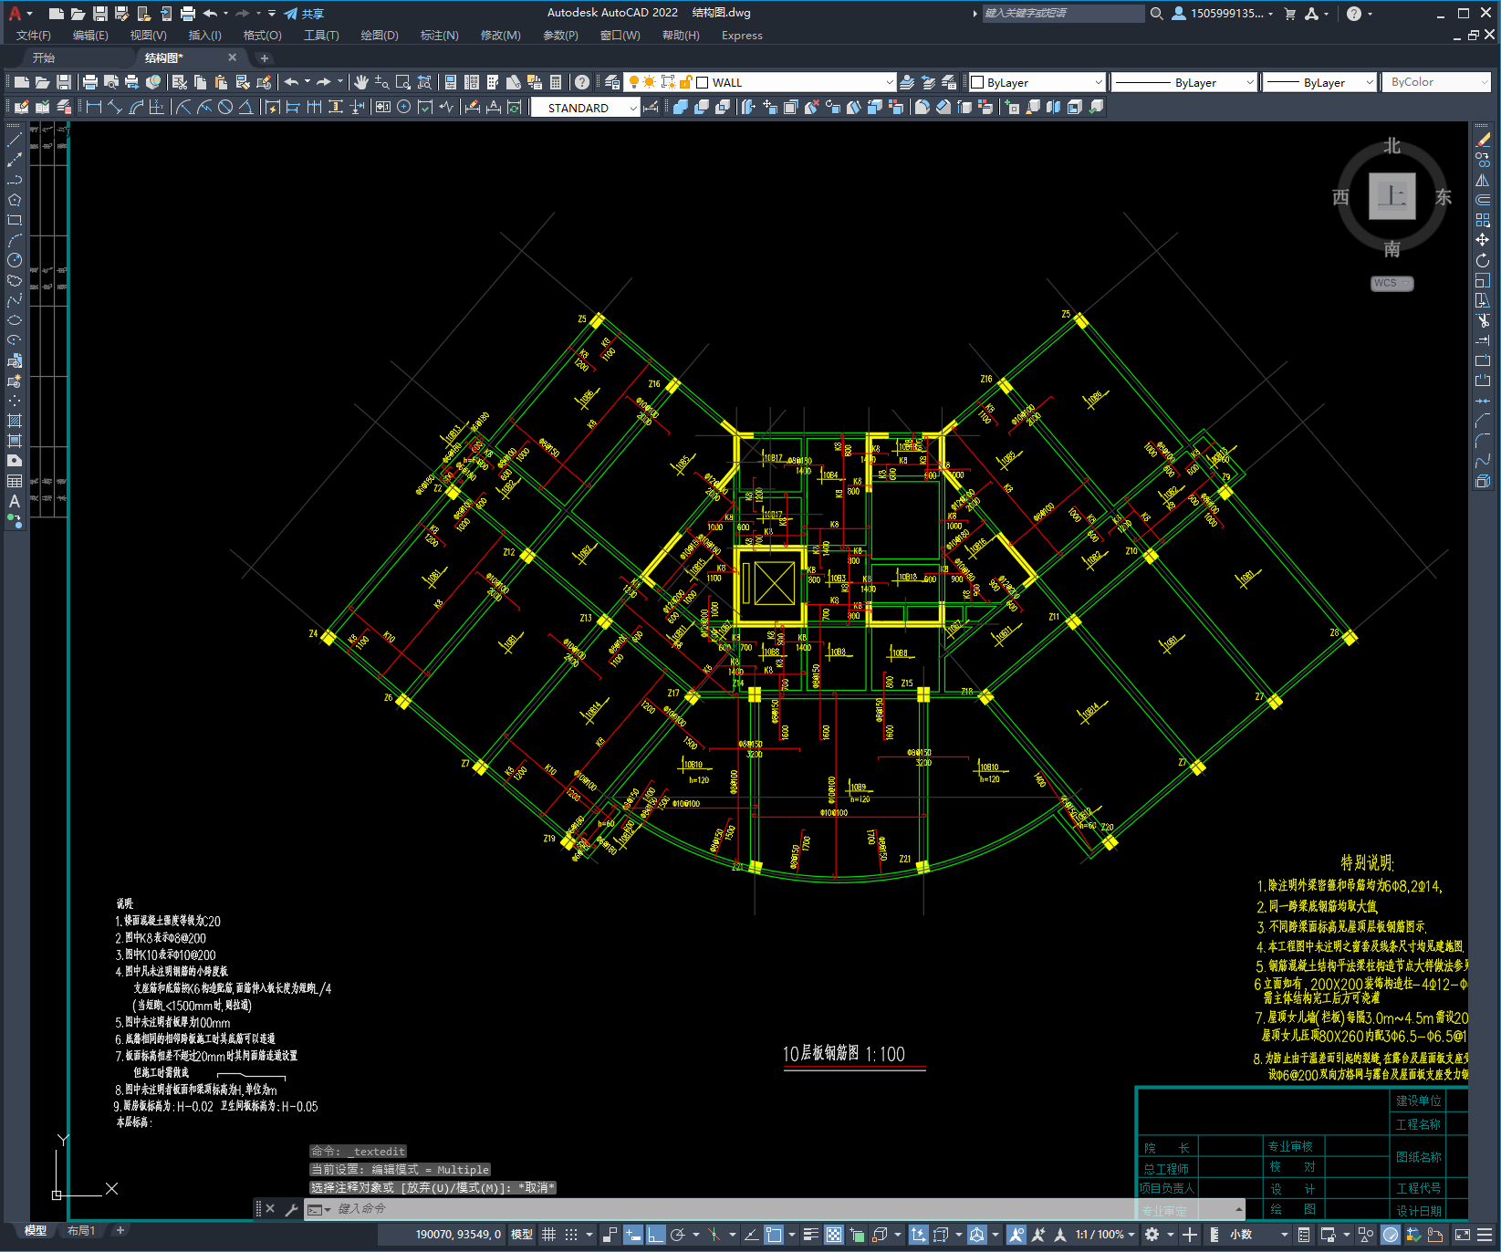Click the WALL layer color swatch

(703, 82)
